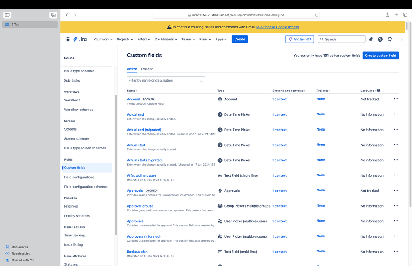
Task: Click the page vertical scrollbar
Action: pos(410,115)
